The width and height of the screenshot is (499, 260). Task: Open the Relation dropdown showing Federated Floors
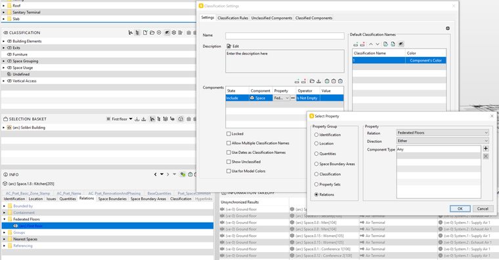pos(443,133)
